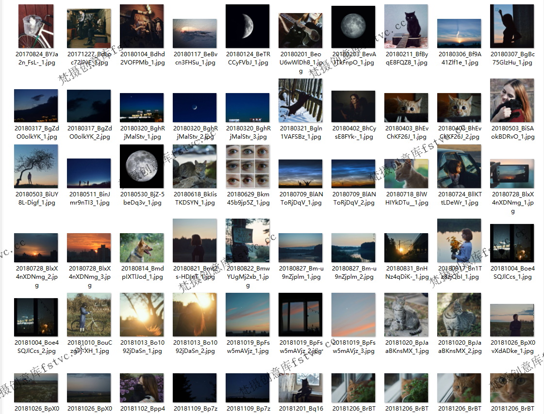Click file name 20180320_BghRjMalStv_1.jpg
The height and width of the screenshot is (414, 544).
click(142, 132)
